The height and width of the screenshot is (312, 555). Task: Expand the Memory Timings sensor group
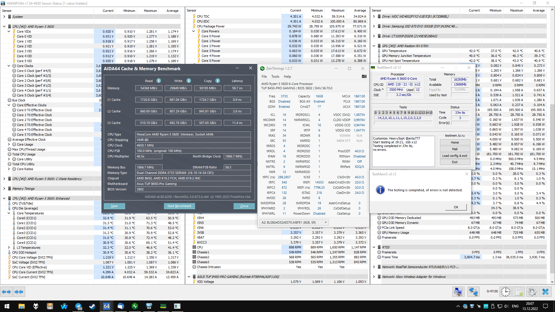pos(4,189)
